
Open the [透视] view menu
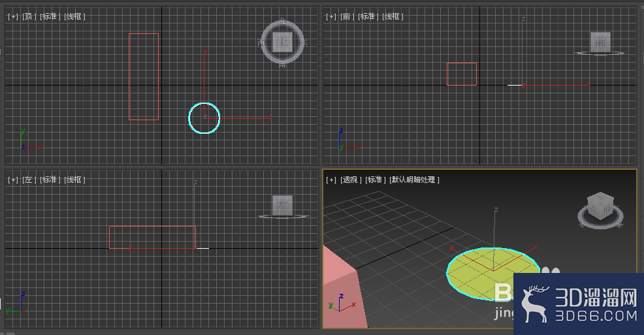click(x=351, y=180)
